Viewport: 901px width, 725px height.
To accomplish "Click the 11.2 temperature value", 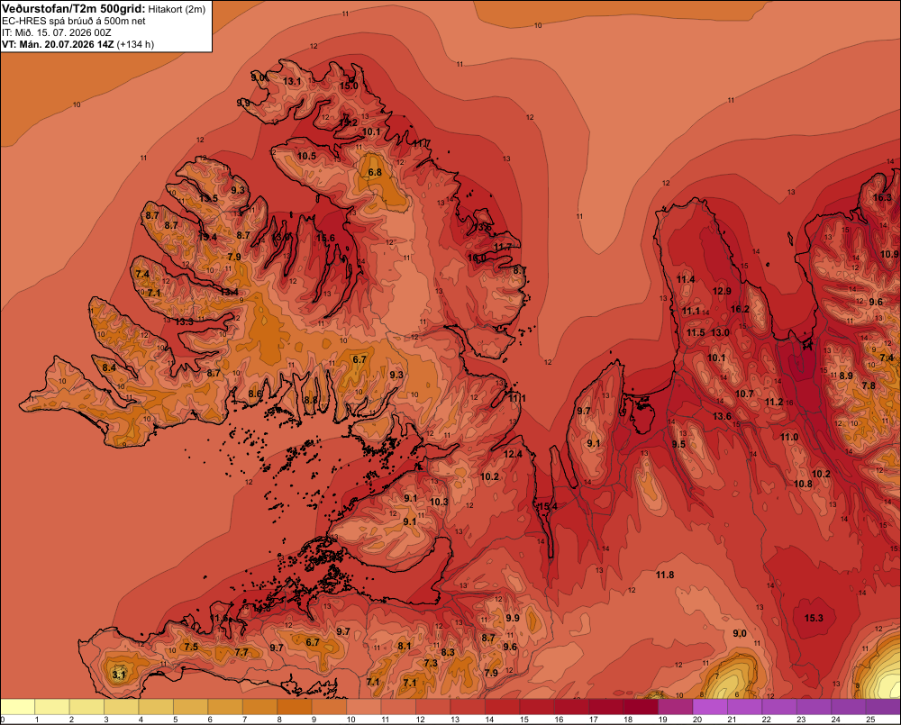I will click(774, 402).
